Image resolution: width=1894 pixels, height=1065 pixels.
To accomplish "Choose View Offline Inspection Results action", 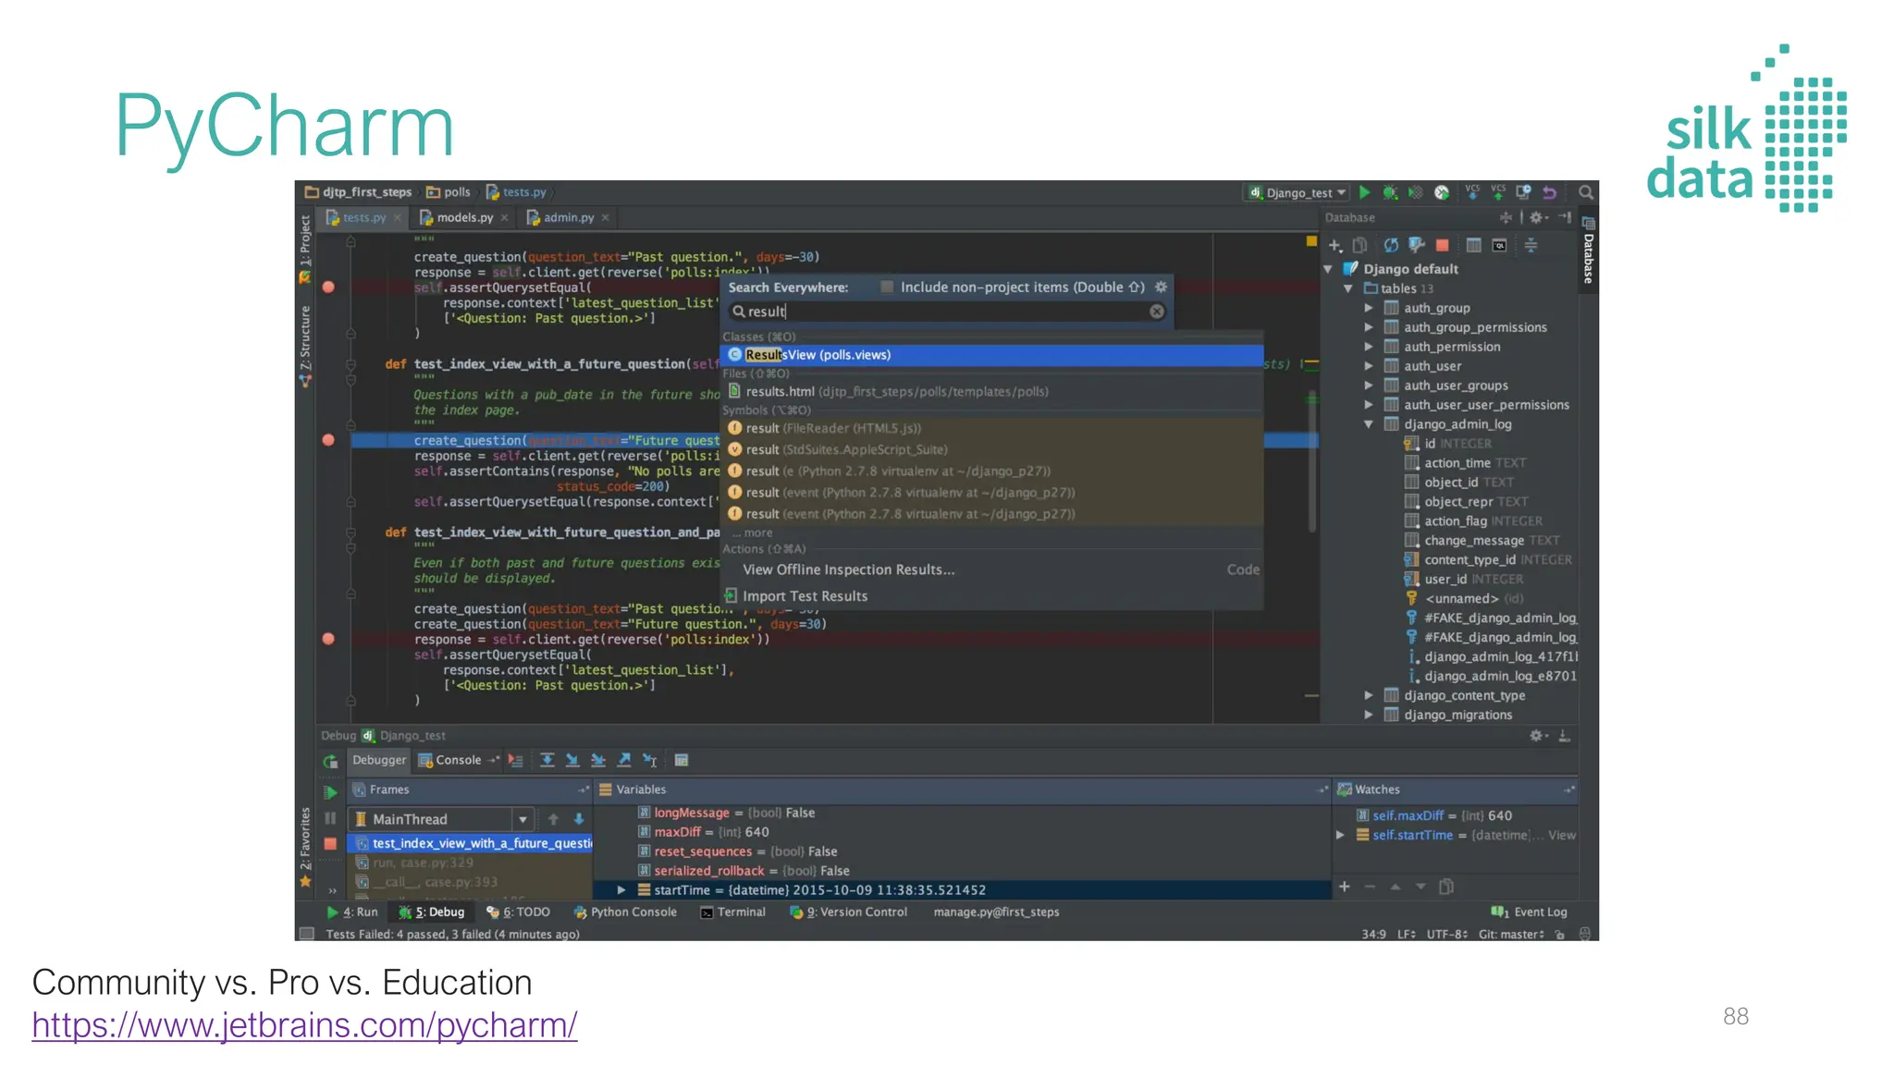I will 991,569.
